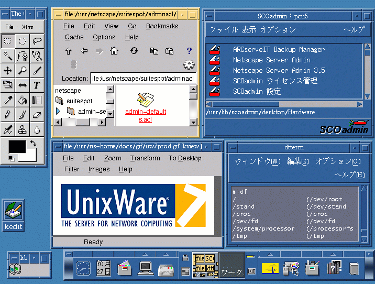Choose the Text tool in toolbox

click(x=37, y=85)
